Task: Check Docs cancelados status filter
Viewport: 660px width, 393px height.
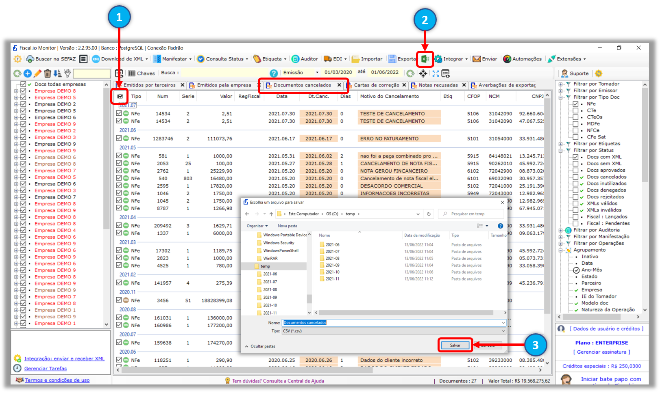Action: pyautogui.click(x=575, y=177)
